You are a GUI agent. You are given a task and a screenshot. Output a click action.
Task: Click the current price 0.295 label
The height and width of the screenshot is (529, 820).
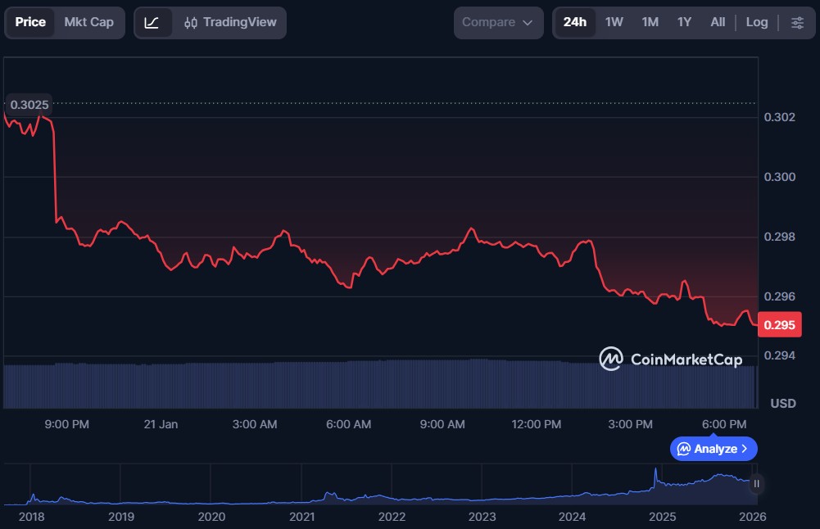(x=777, y=325)
